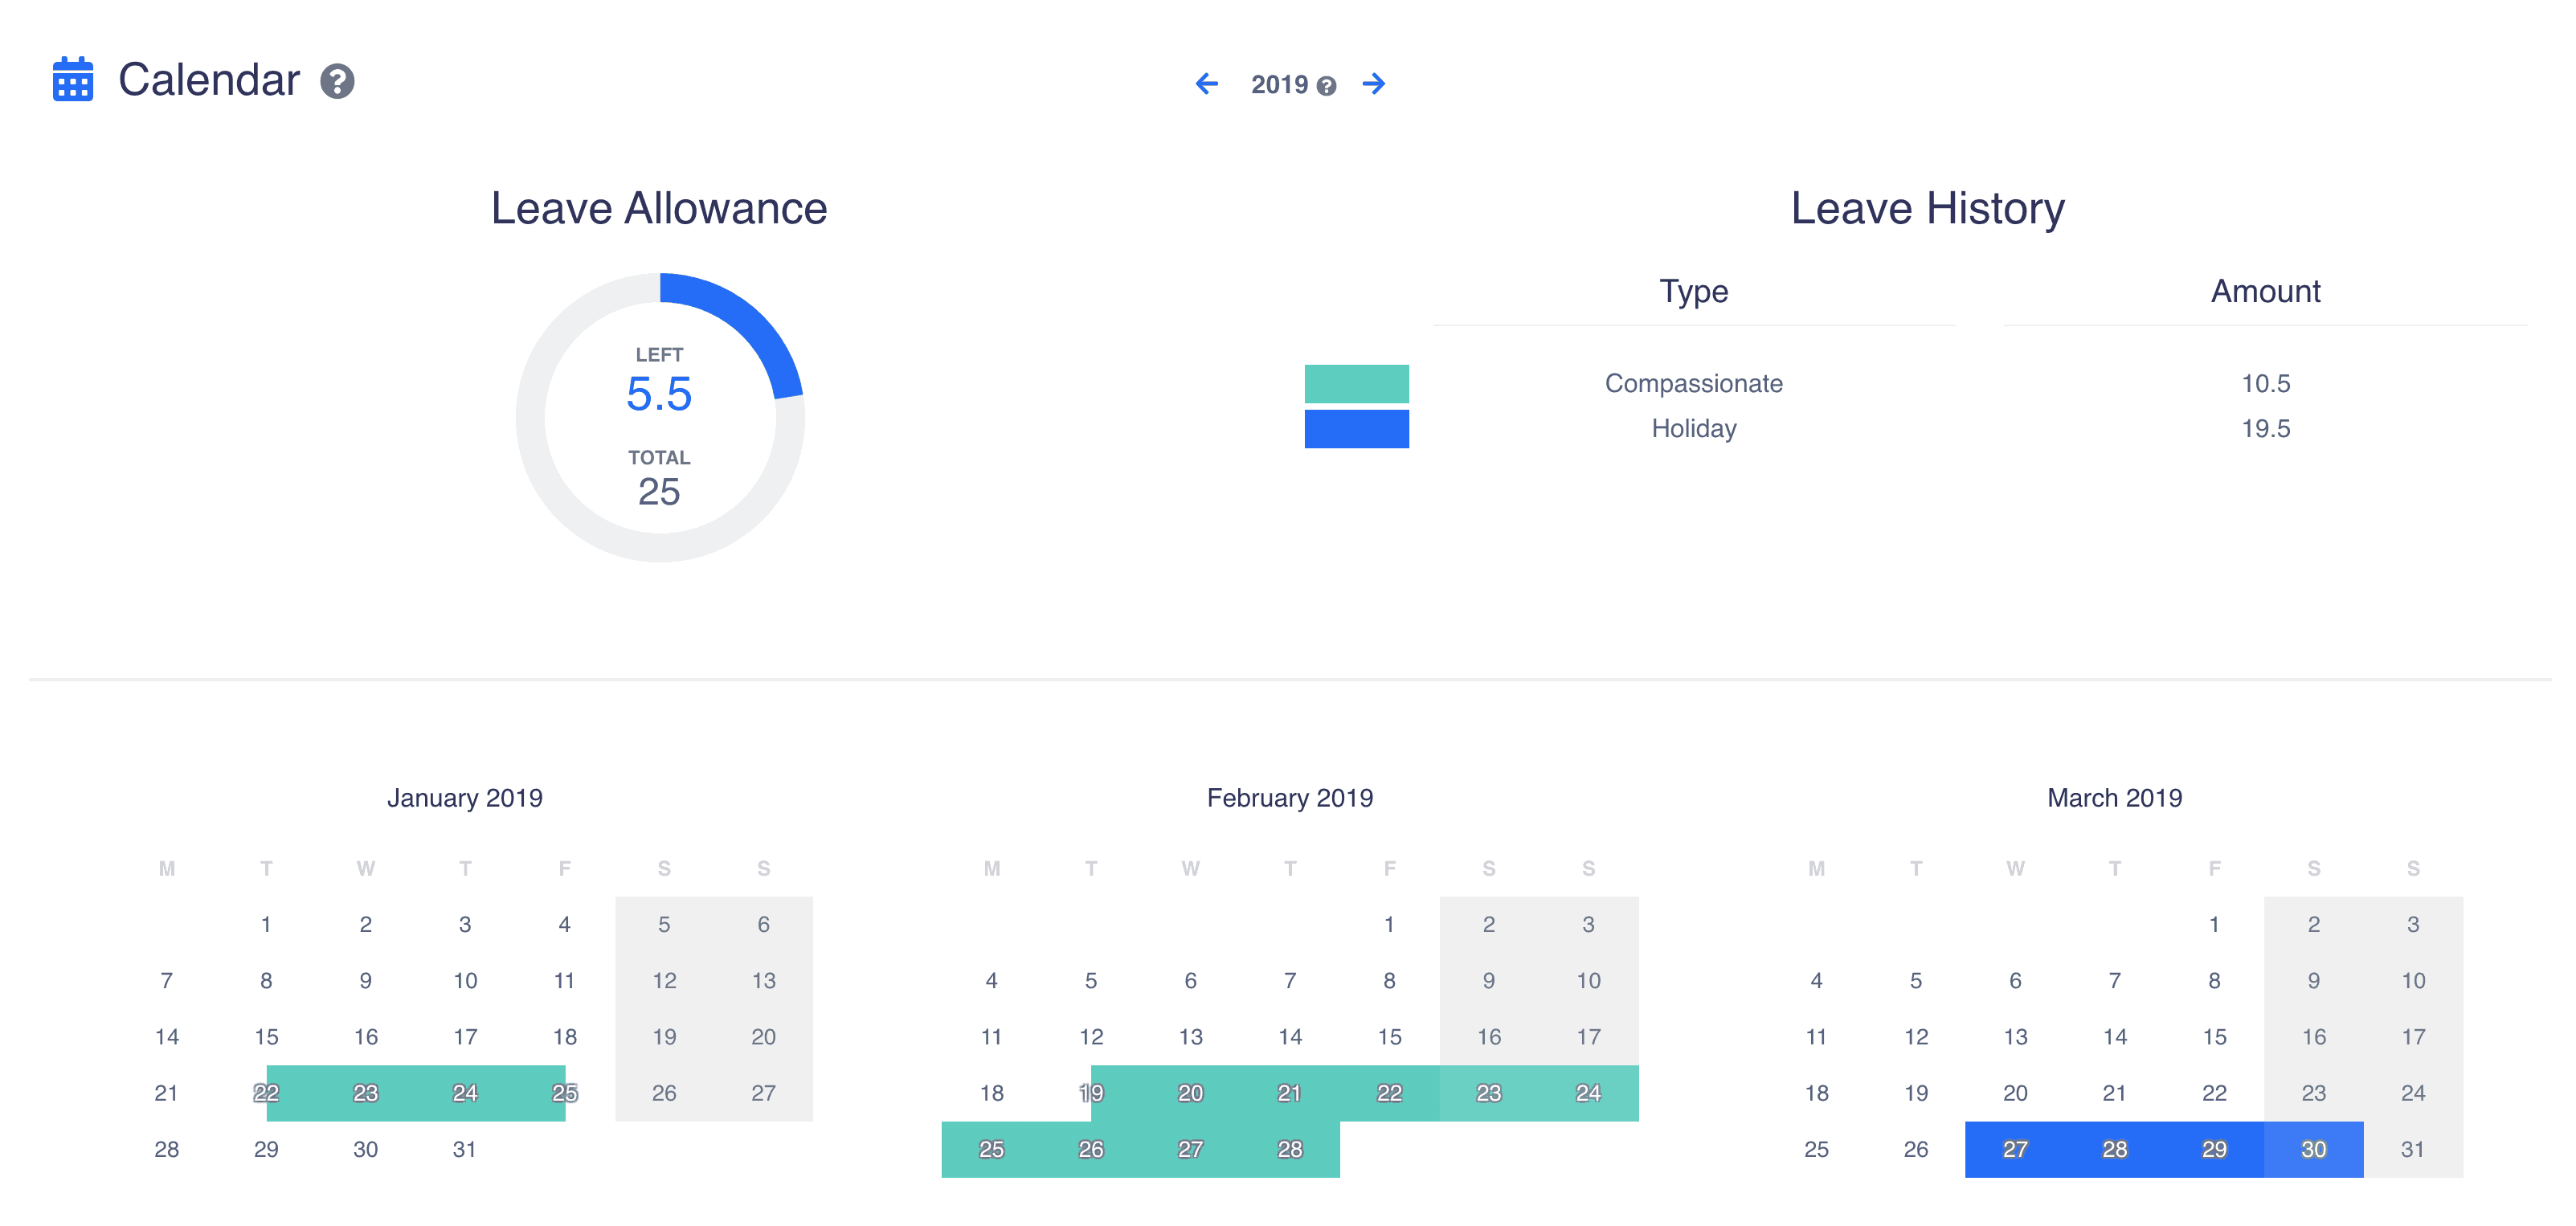Select blue holiday day March 28
2576x1226 pixels.
pos(2115,1149)
